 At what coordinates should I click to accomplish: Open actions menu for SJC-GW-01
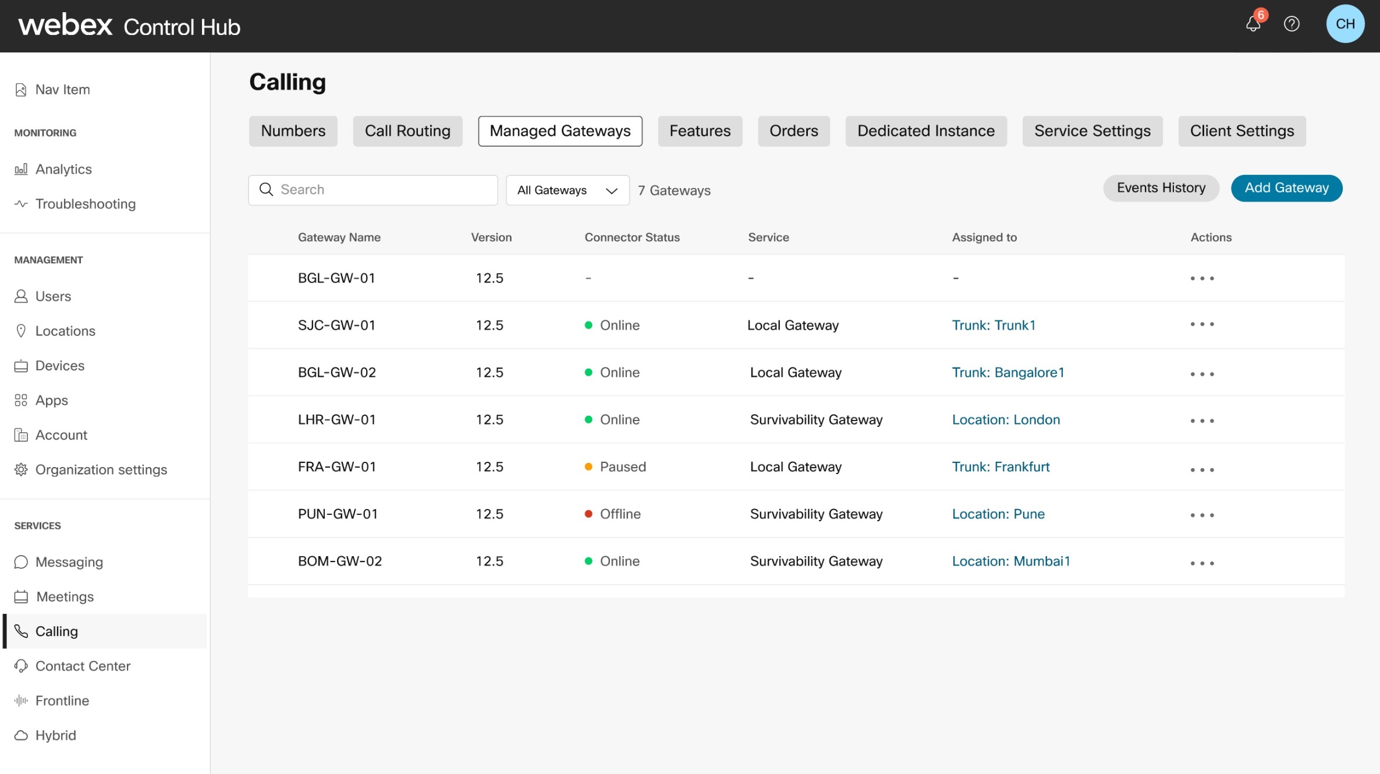click(x=1202, y=324)
